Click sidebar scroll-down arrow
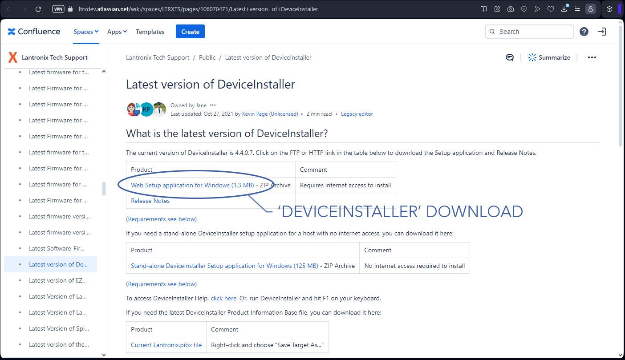Viewport: 625px width, 360px height. (104, 355)
